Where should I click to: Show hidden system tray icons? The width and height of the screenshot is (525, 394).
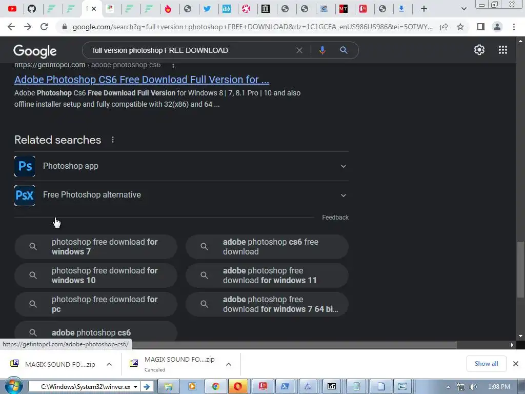click(448, 387)
